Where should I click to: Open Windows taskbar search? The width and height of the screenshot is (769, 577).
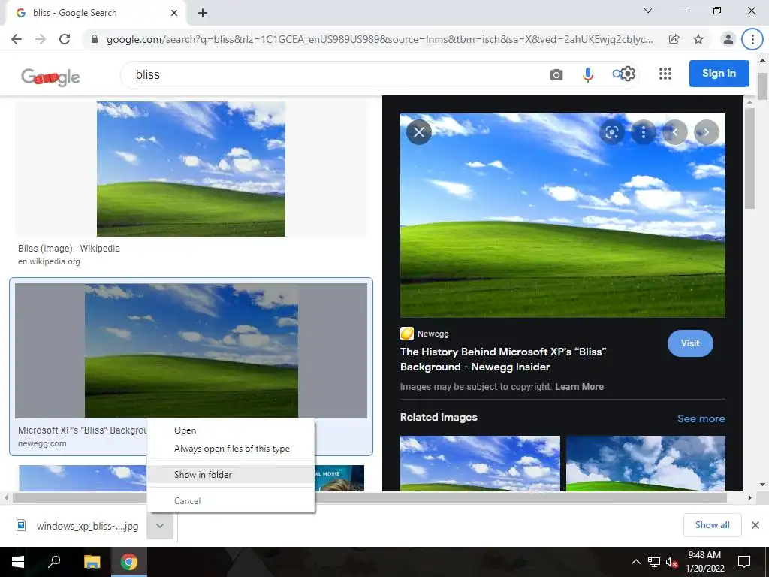tap(54, 562)
